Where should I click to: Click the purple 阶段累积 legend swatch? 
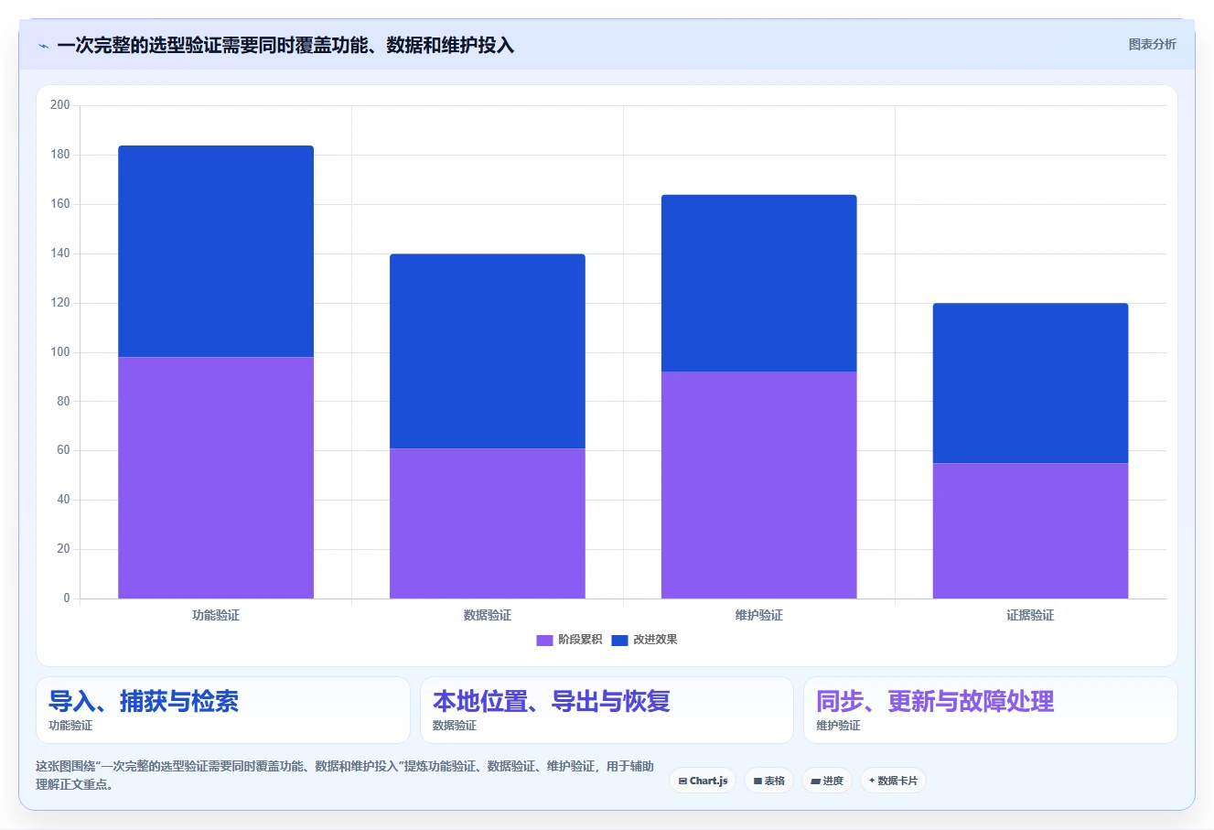(x=544, y=640)
